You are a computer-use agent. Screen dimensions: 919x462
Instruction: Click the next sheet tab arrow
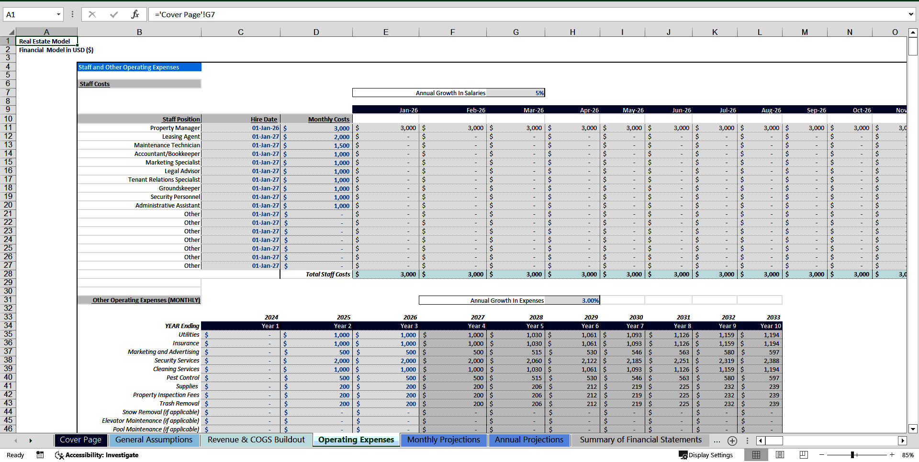(31, 440)
